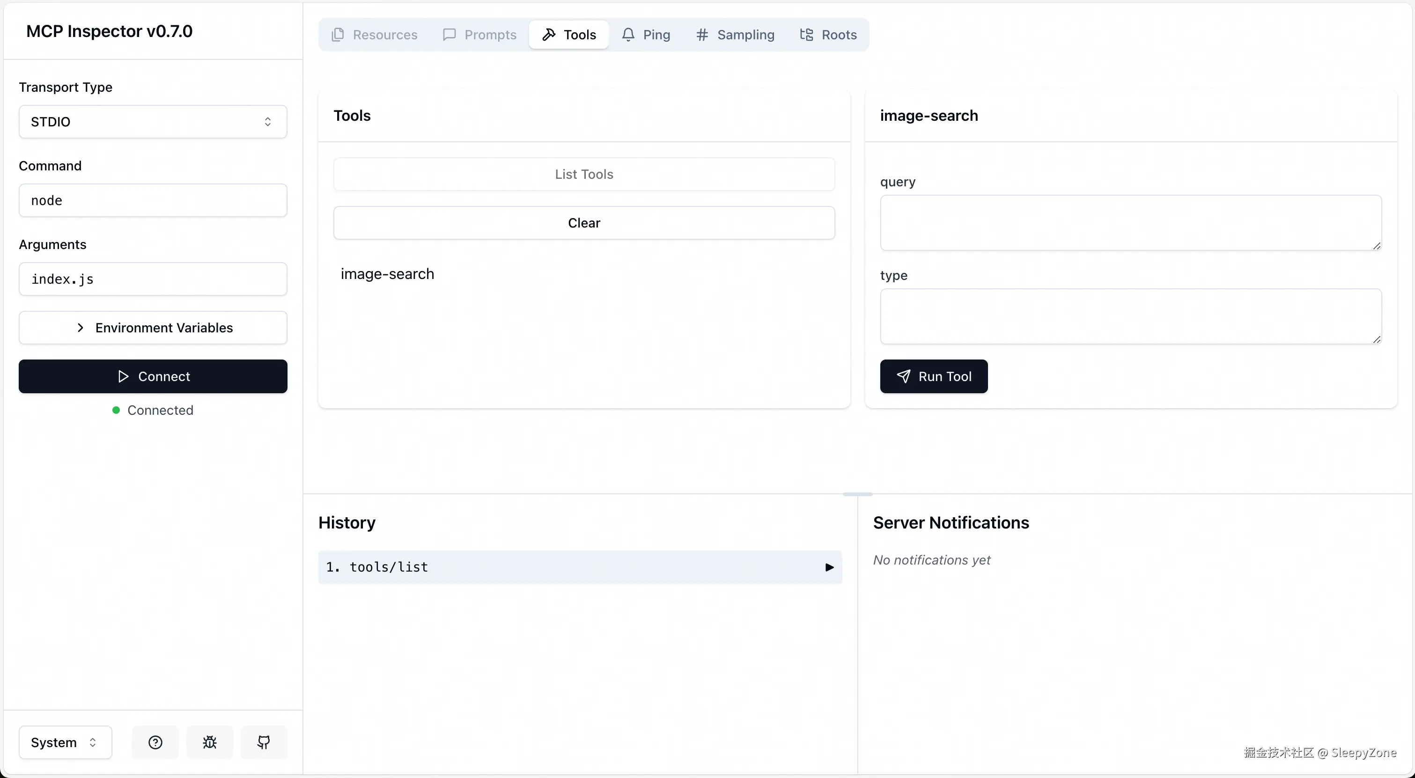Switch to the Sampling tab
The width and height of the screenshot is (1415, 778).
pyautogui.click(x=735, y=35)
